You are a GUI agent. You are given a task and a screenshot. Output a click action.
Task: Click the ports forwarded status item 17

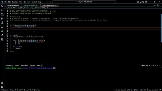click(31, 90)
